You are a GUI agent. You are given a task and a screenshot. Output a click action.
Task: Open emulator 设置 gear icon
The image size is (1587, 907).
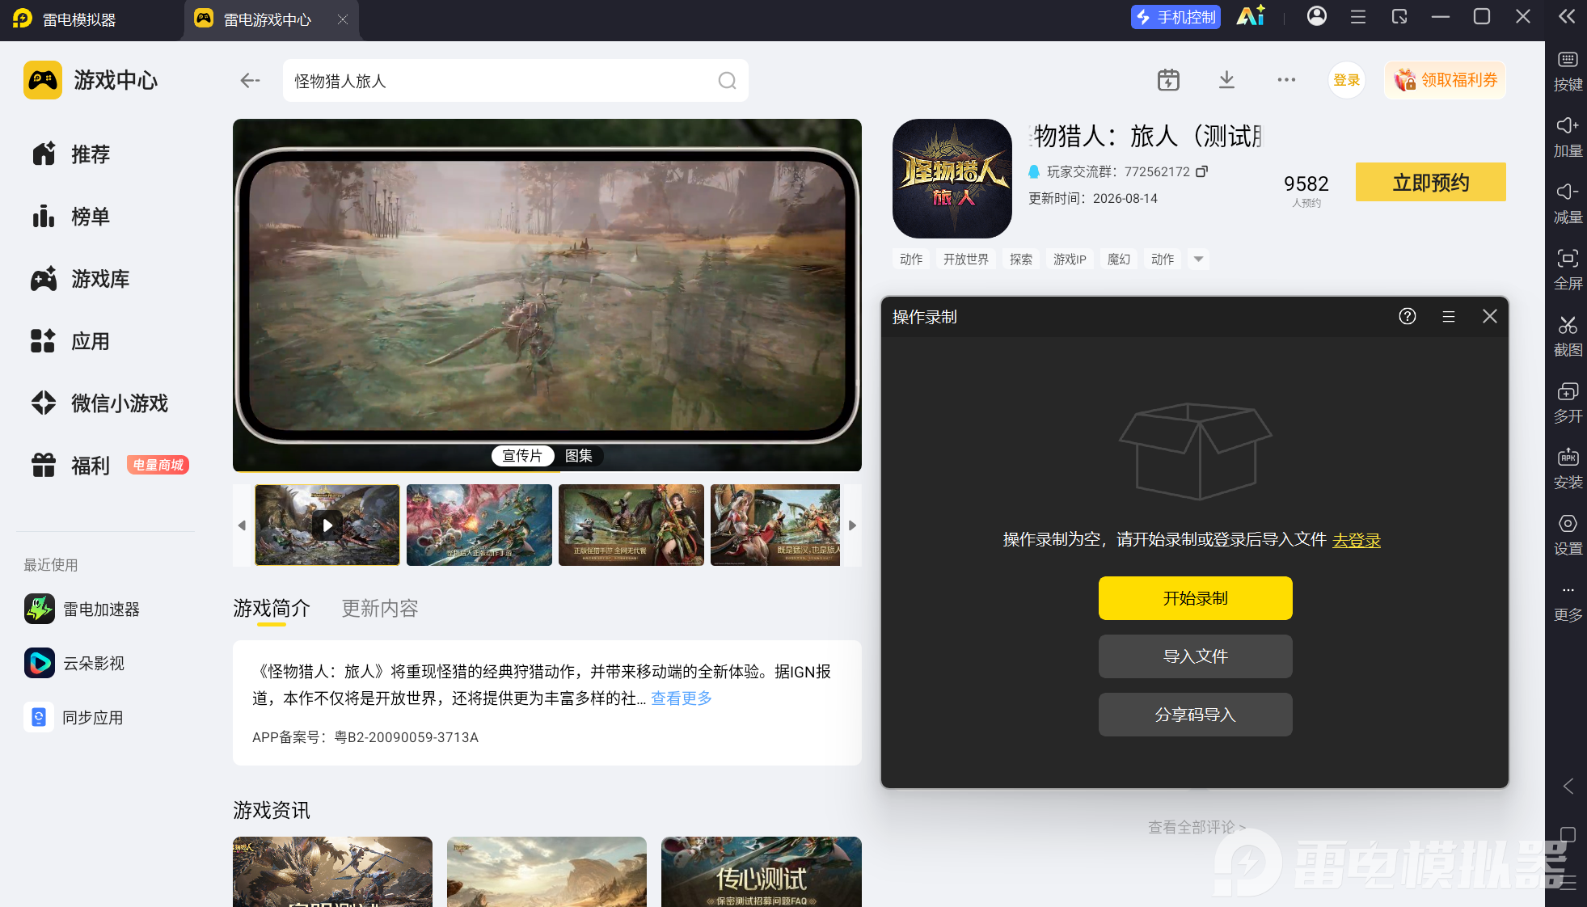click(x=1568, y=534)
